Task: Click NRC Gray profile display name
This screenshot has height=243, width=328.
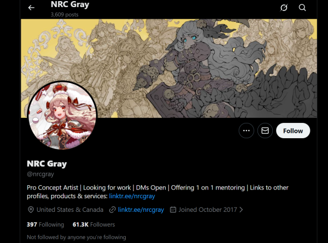Action: click(x=46, y=164)
